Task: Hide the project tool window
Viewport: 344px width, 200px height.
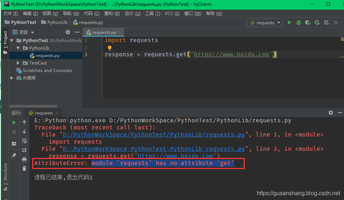Action: click(77, 32)
